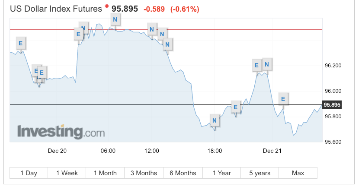
Task: Open US Dollar Index Futures title
Action: [x=56, y=9]
